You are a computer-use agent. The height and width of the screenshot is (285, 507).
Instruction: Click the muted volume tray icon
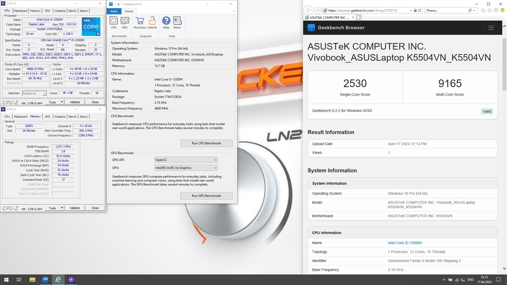pyautogui.click(x=463, y=280)
